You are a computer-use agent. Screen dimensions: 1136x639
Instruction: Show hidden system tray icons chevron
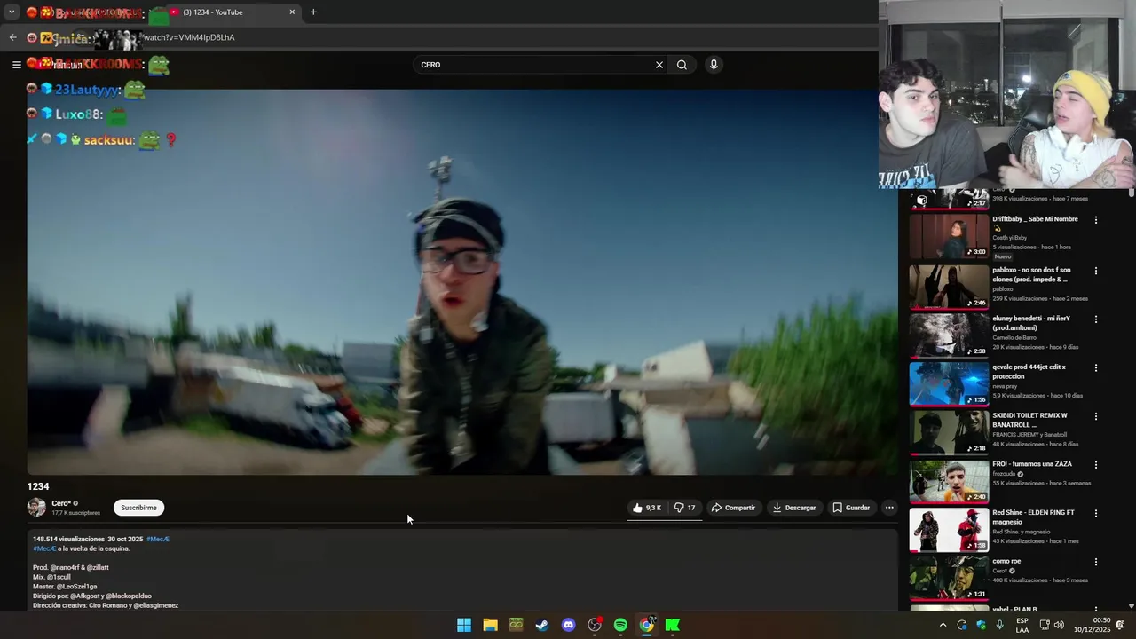click(943, 625)
